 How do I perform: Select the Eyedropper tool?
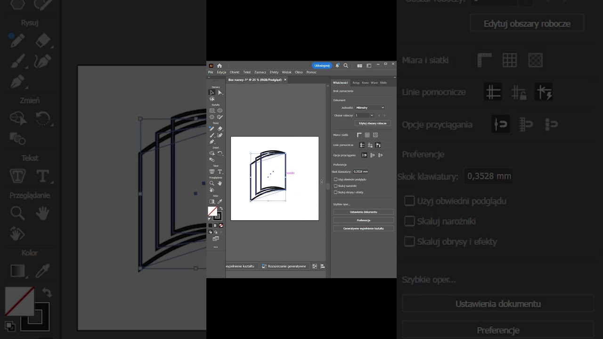click(x=220, y=201)
